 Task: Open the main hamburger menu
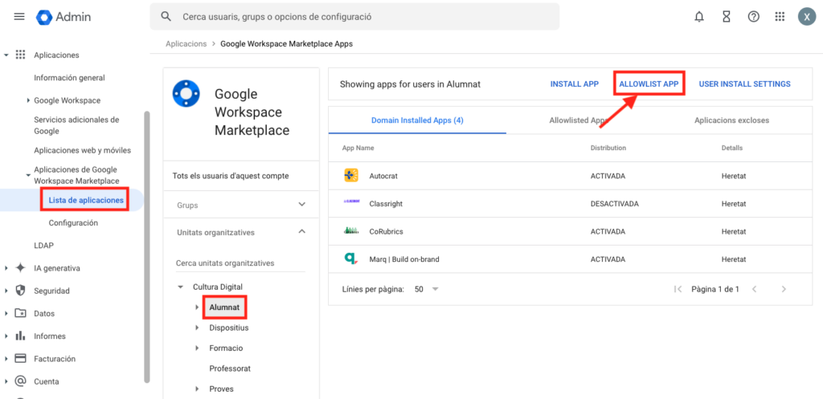tap(19, 17)
